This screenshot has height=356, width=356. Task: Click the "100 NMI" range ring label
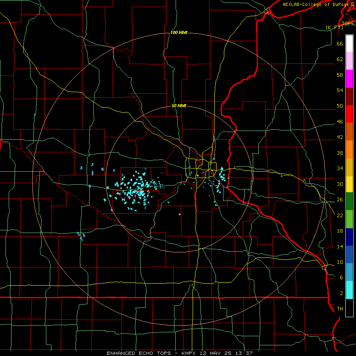[179, 33]
